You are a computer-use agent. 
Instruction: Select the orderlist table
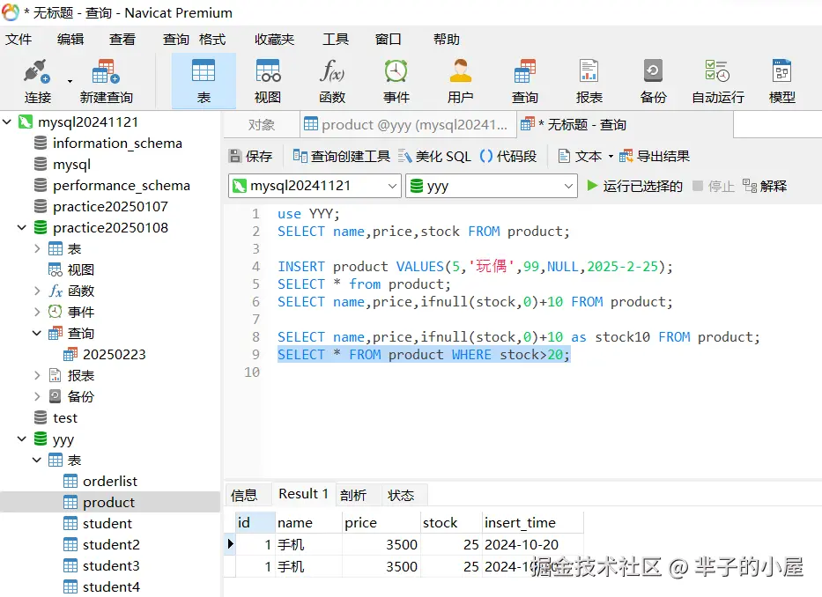pos(100,481)
